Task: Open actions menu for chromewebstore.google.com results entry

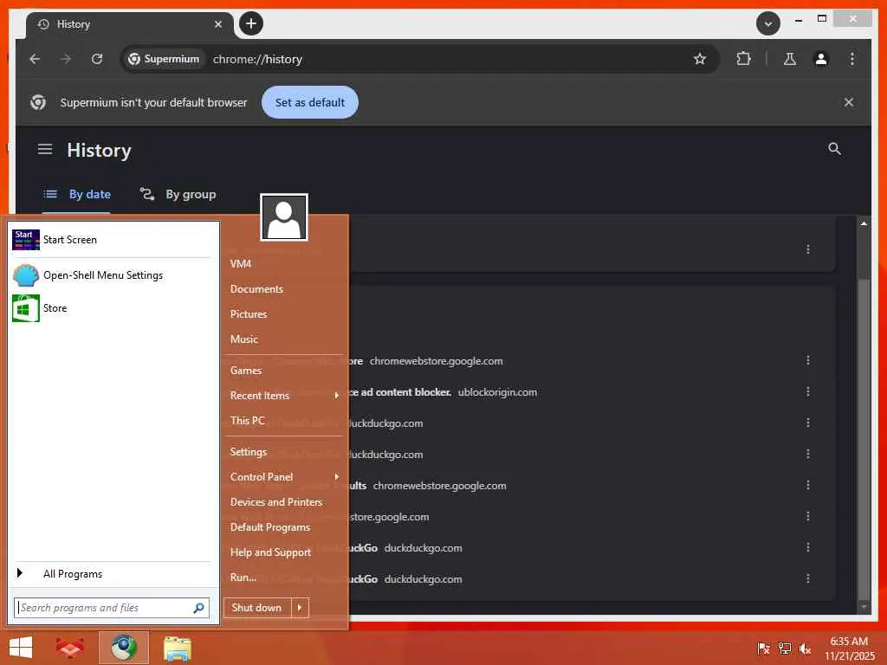Action: (808, 485)
